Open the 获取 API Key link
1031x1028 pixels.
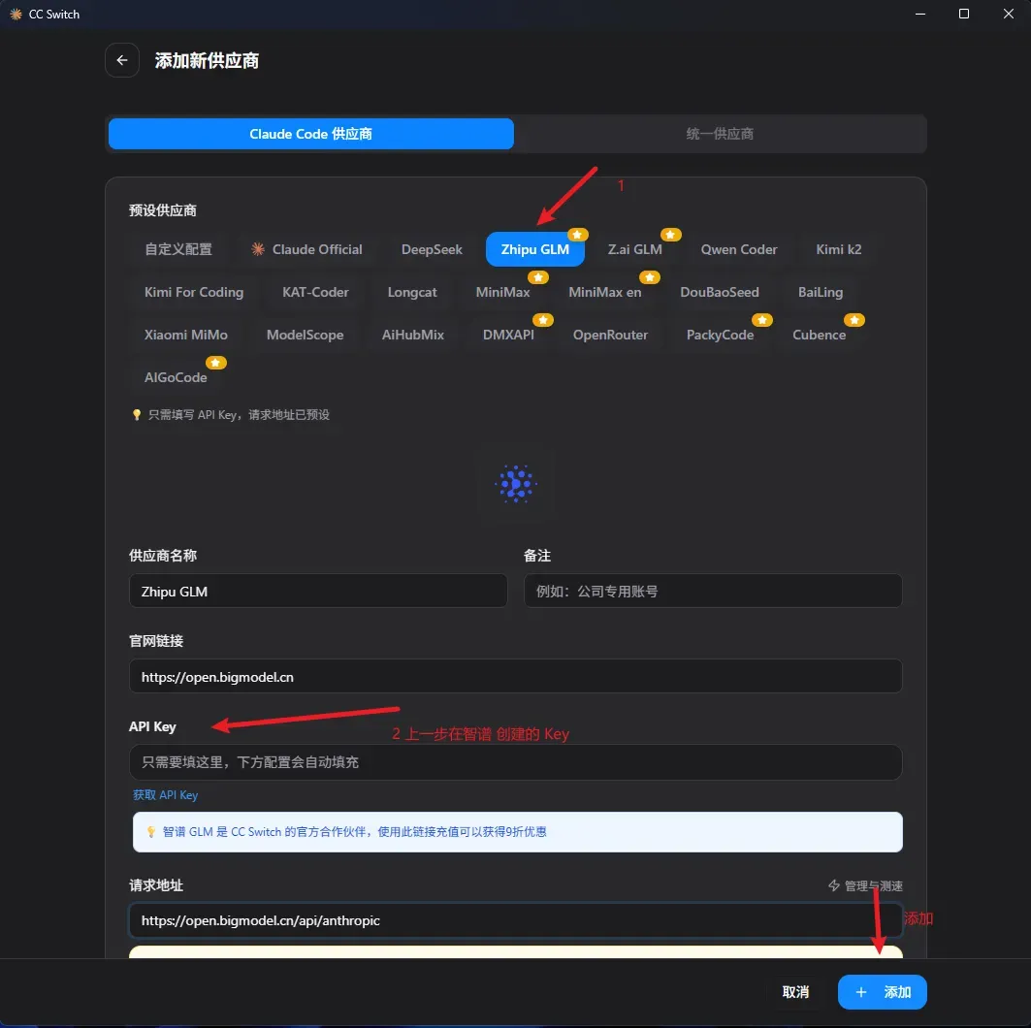(165, 795)
